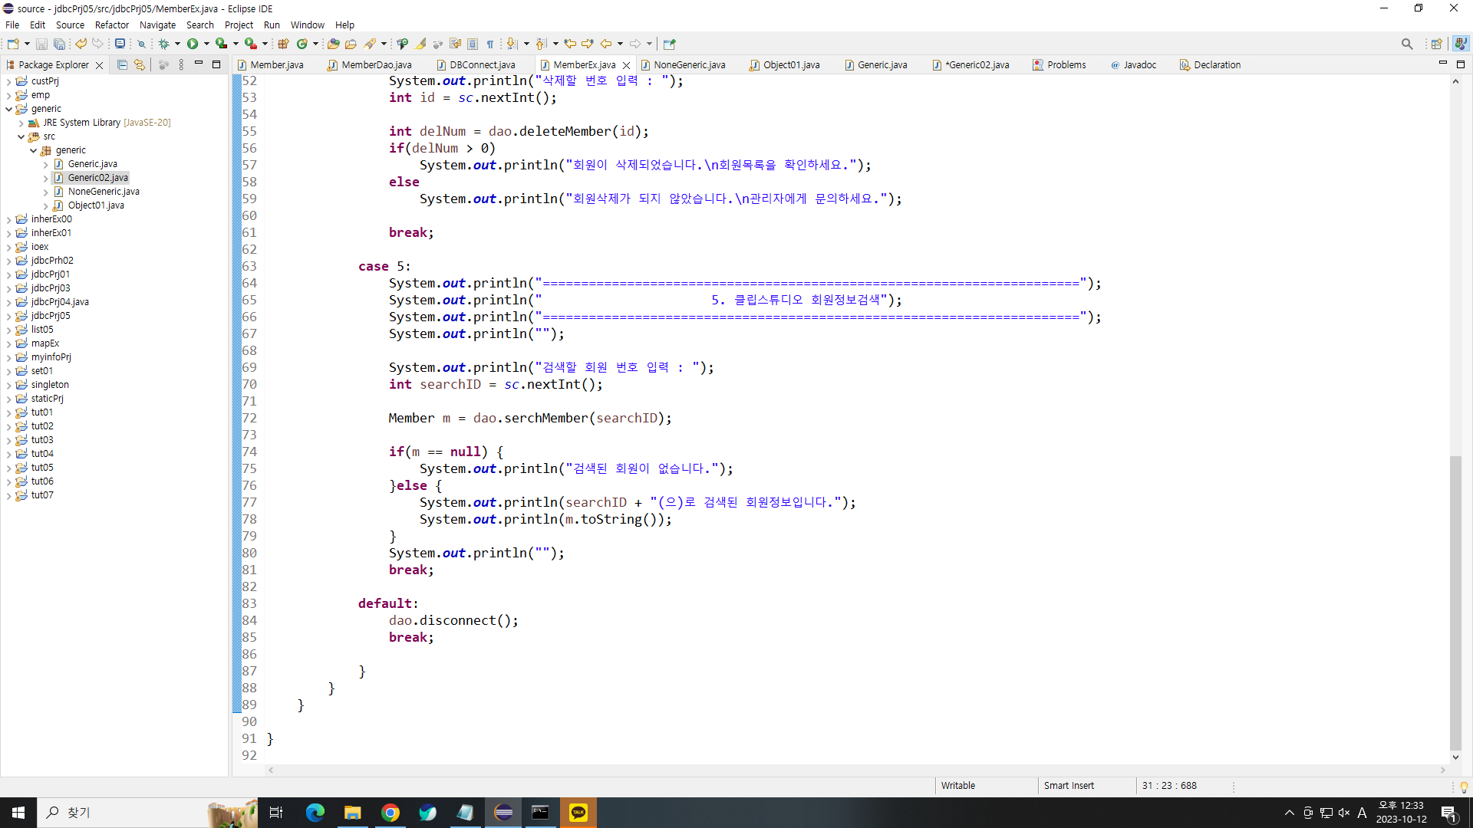Close the MemberEx.java editor tab
The width and height of the screenshot is (1473, 828).
pos(626,65)
